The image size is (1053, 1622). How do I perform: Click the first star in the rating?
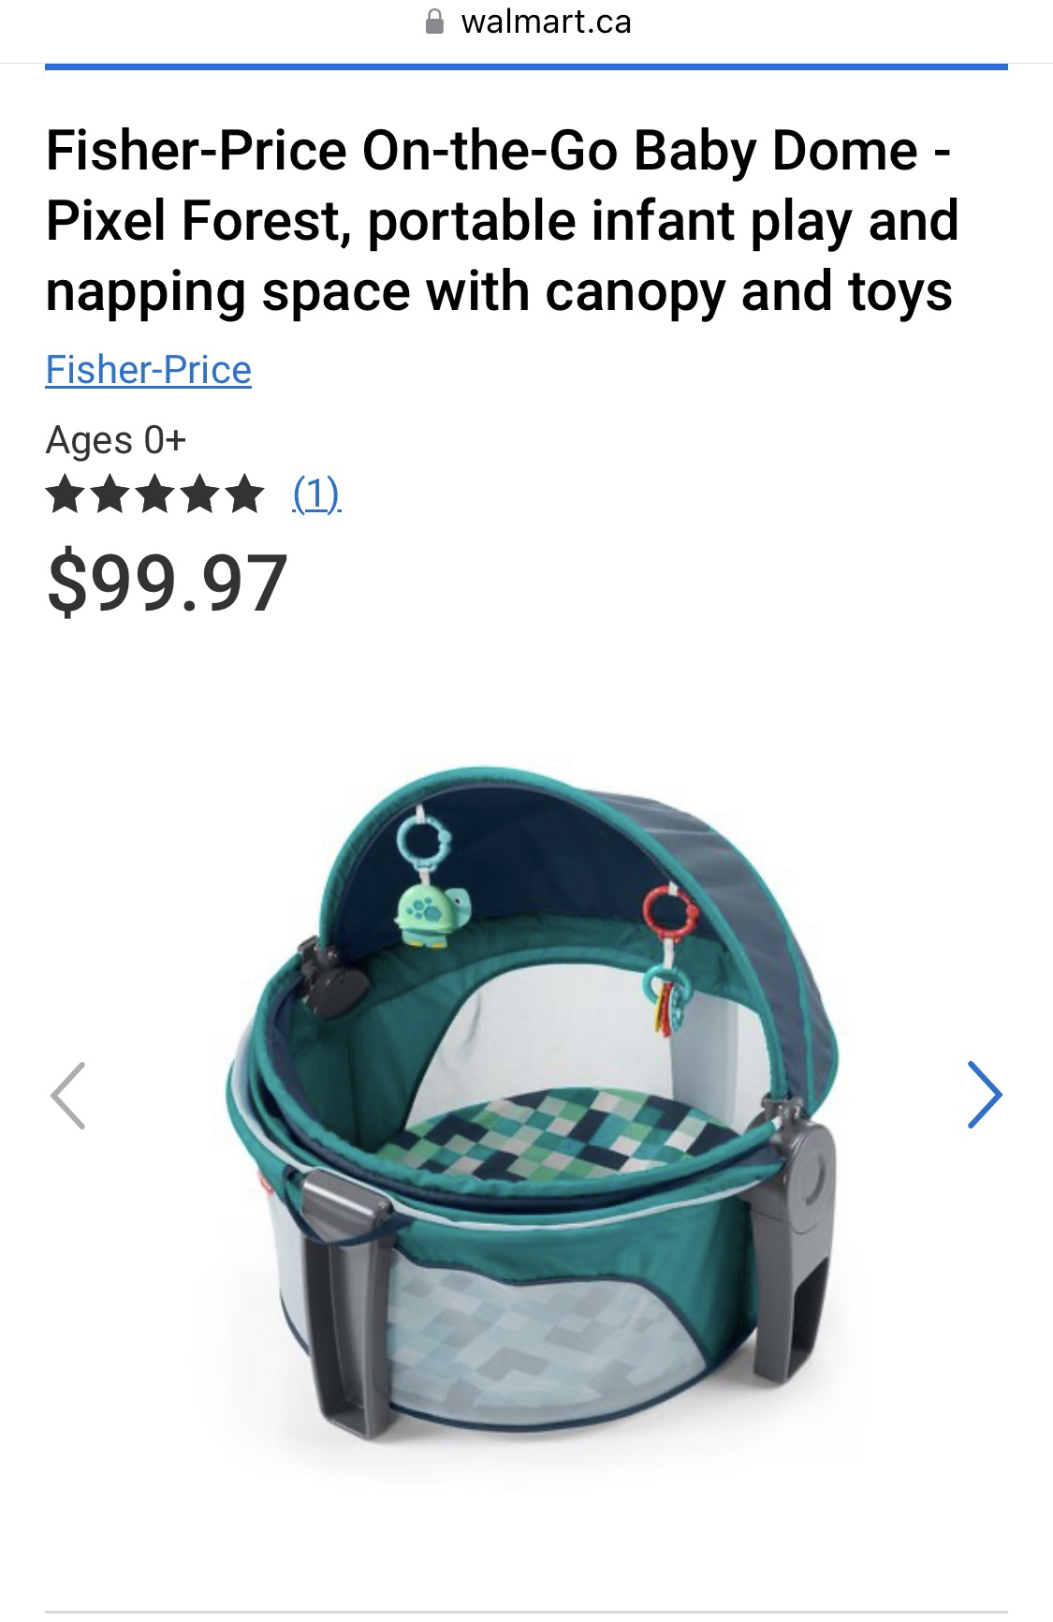64,494
